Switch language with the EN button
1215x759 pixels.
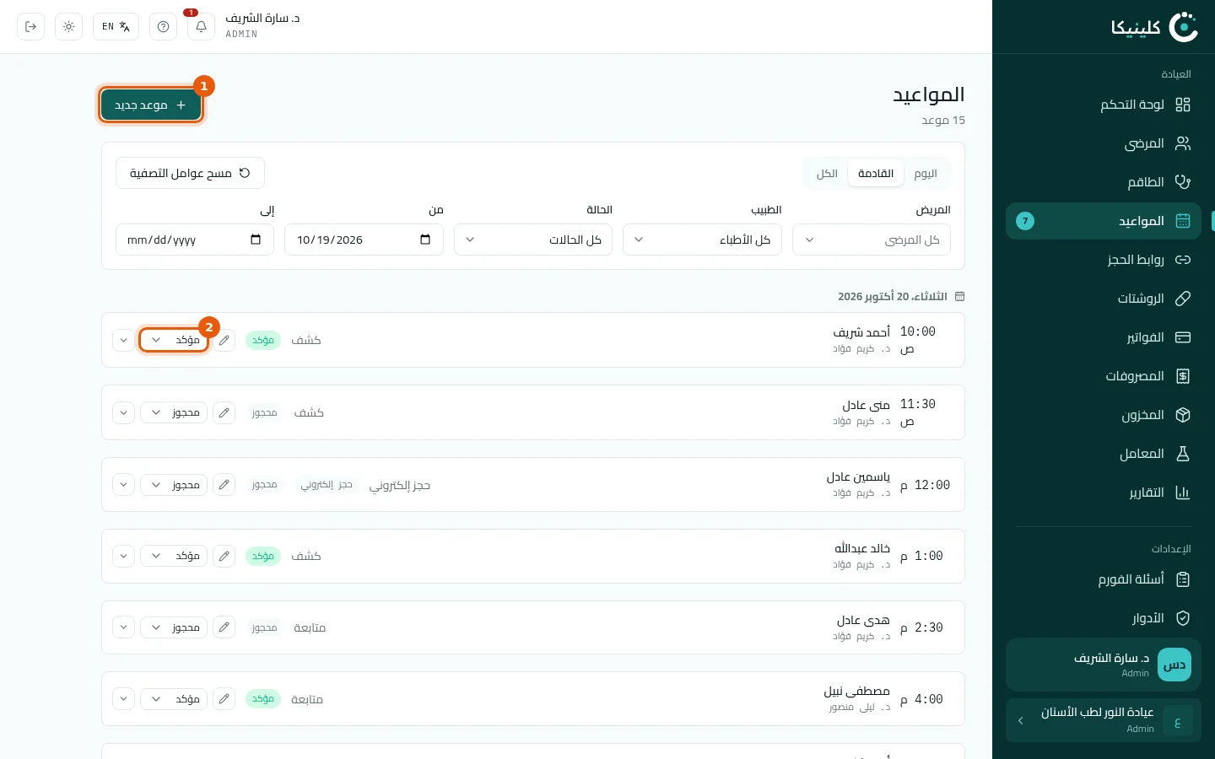pyautogui.click(x=116, y=26)
